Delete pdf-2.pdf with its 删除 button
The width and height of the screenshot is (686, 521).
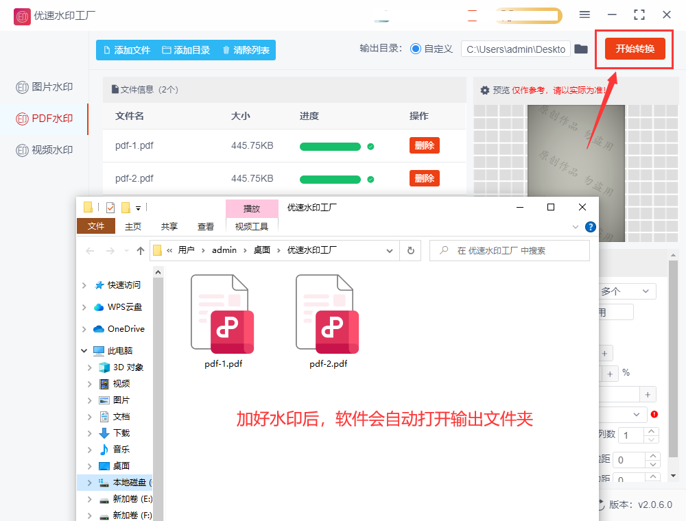pos(425,178)
